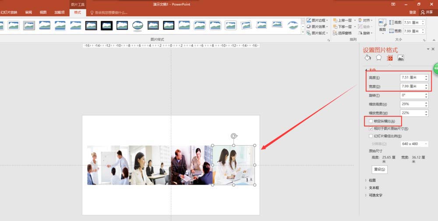Decrease 缩放宽度(W) with down stepper
The image size is (438, 221).
426,115
